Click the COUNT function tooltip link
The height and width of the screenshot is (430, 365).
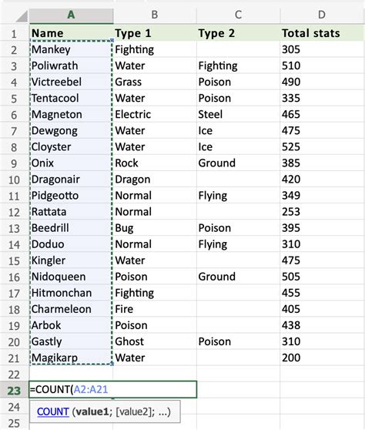click(53, 412)
